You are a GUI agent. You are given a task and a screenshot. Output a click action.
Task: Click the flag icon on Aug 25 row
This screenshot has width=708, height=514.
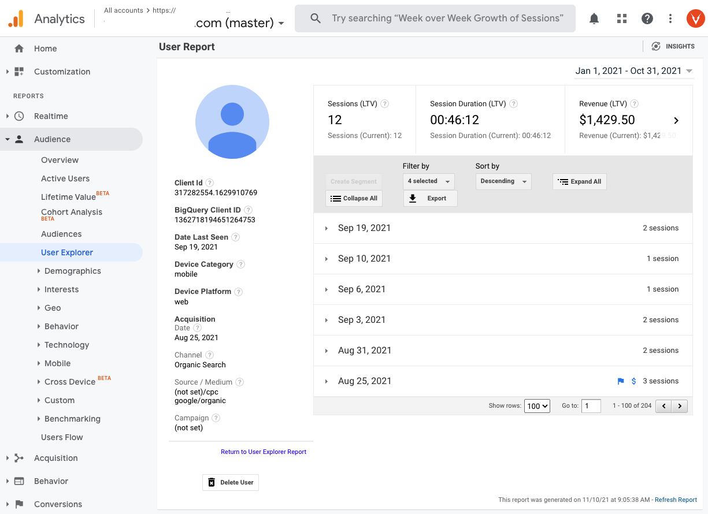[x=621, y=381]
